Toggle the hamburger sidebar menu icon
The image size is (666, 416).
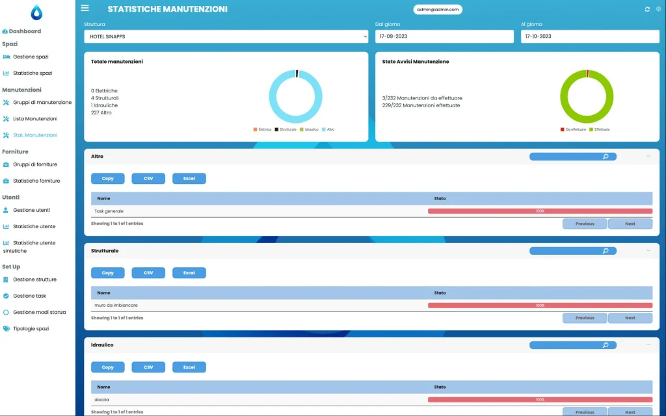tap(85, 8)
